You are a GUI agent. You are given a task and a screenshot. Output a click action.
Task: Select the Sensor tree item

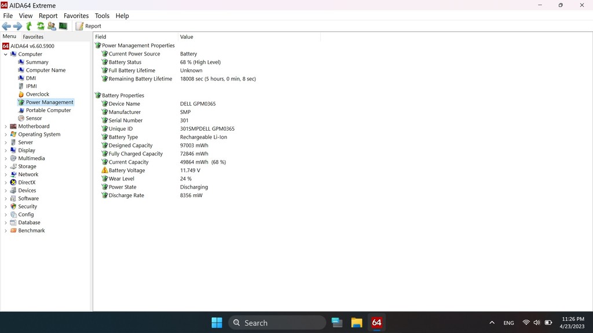33,118
